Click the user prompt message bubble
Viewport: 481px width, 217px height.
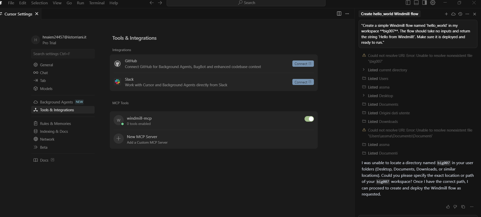click(x=418, y=34)
